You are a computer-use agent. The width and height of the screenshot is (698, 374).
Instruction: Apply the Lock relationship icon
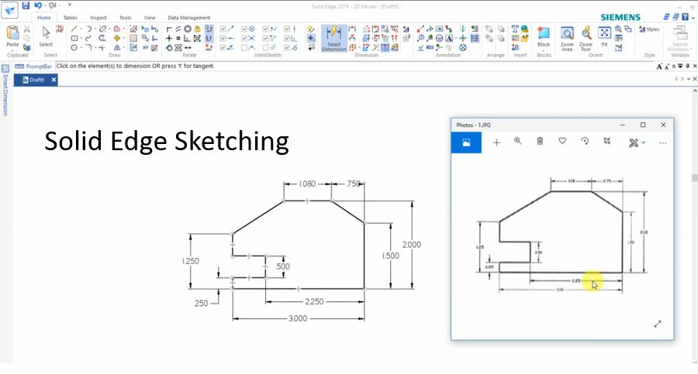tap(197, 29)
